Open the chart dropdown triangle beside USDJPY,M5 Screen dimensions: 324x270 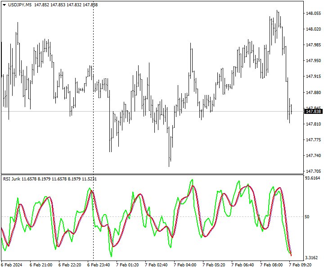[x=4, y=5]
